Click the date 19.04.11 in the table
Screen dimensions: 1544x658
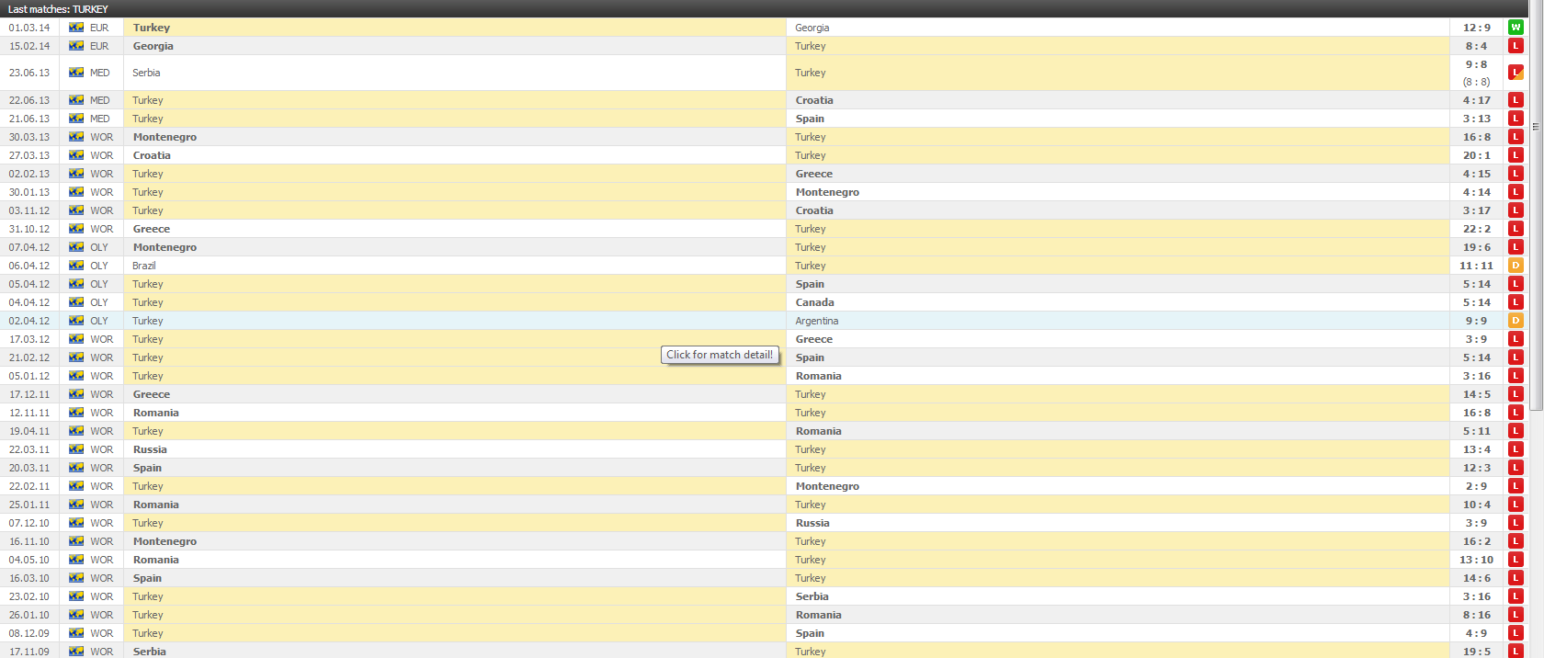point(29,431)
